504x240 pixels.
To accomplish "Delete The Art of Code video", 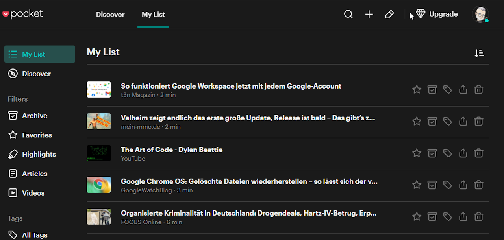I will click(478, 153).
